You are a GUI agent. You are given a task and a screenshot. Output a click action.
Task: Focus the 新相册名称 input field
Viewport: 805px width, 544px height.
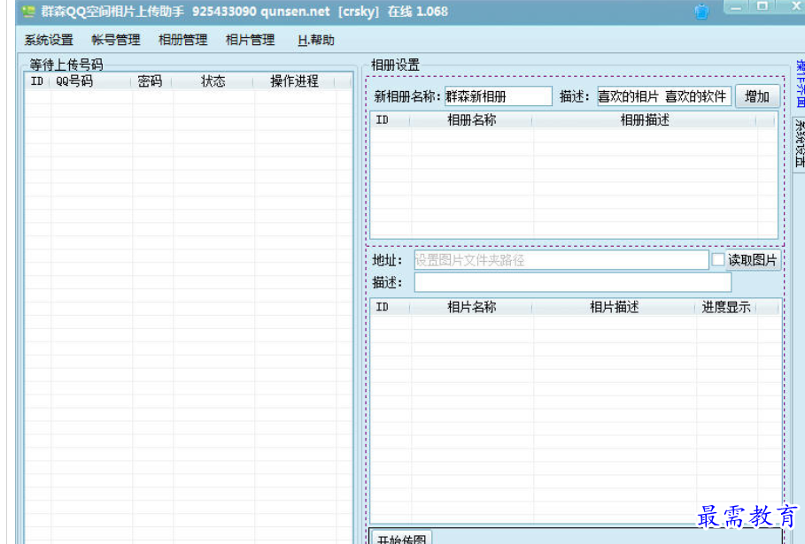(498, 96)
